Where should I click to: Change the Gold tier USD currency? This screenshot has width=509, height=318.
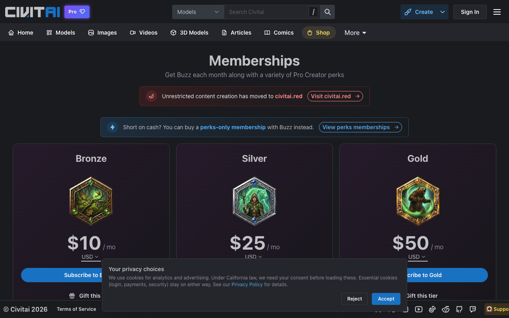417,257
